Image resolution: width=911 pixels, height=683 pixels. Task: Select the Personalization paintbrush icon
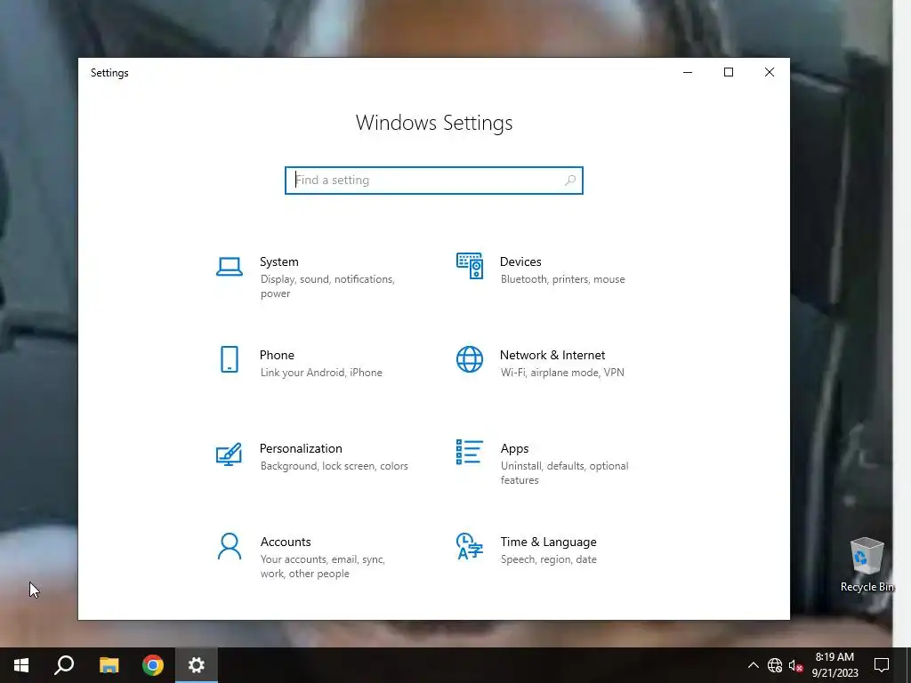pyautogui.click(x=229, y=454)
